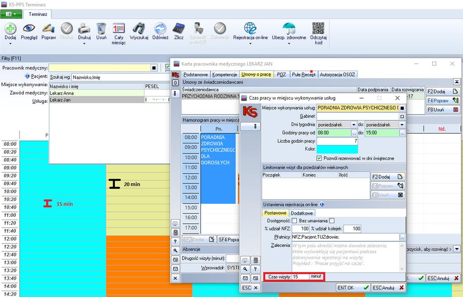The image size is (463, 297).
Task: Click the info button in the Czas pracy sidebar
Action: pos(250,126)
